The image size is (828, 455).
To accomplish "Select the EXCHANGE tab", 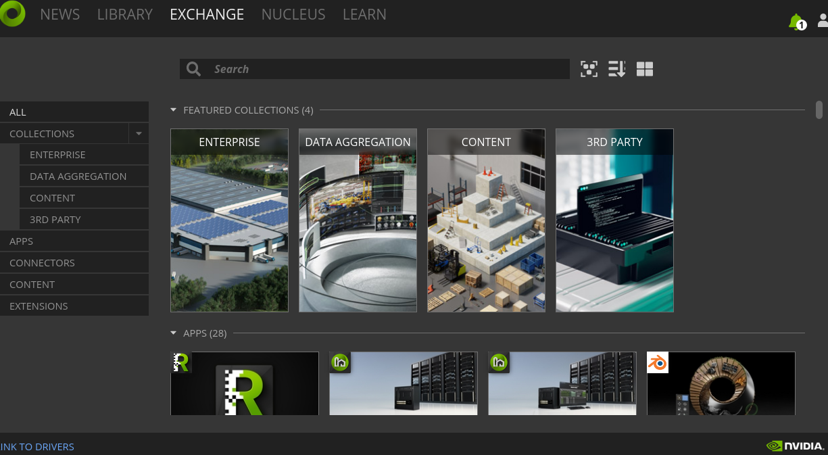I will 207,14.
